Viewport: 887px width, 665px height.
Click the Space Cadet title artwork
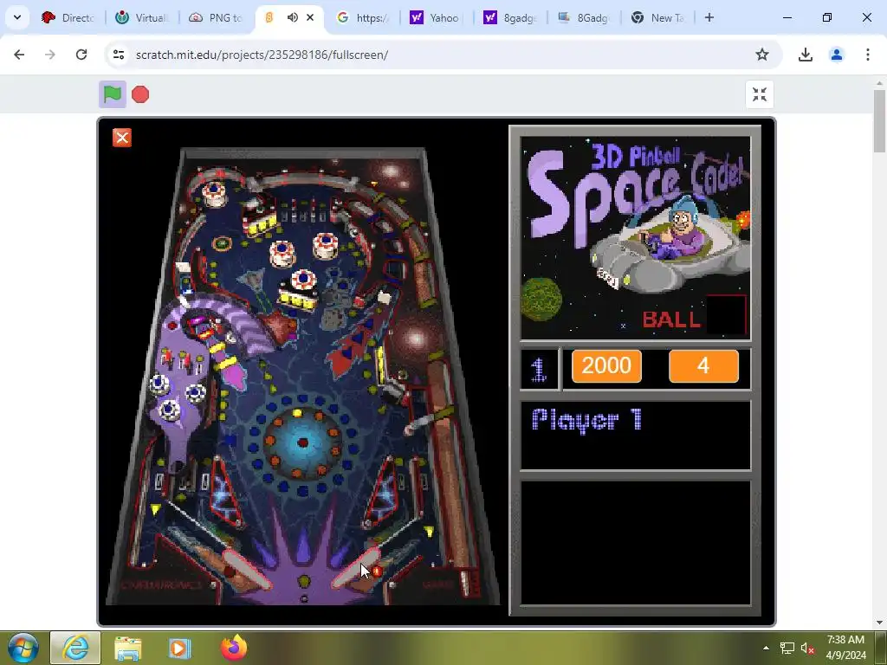(x=635, y=237)
